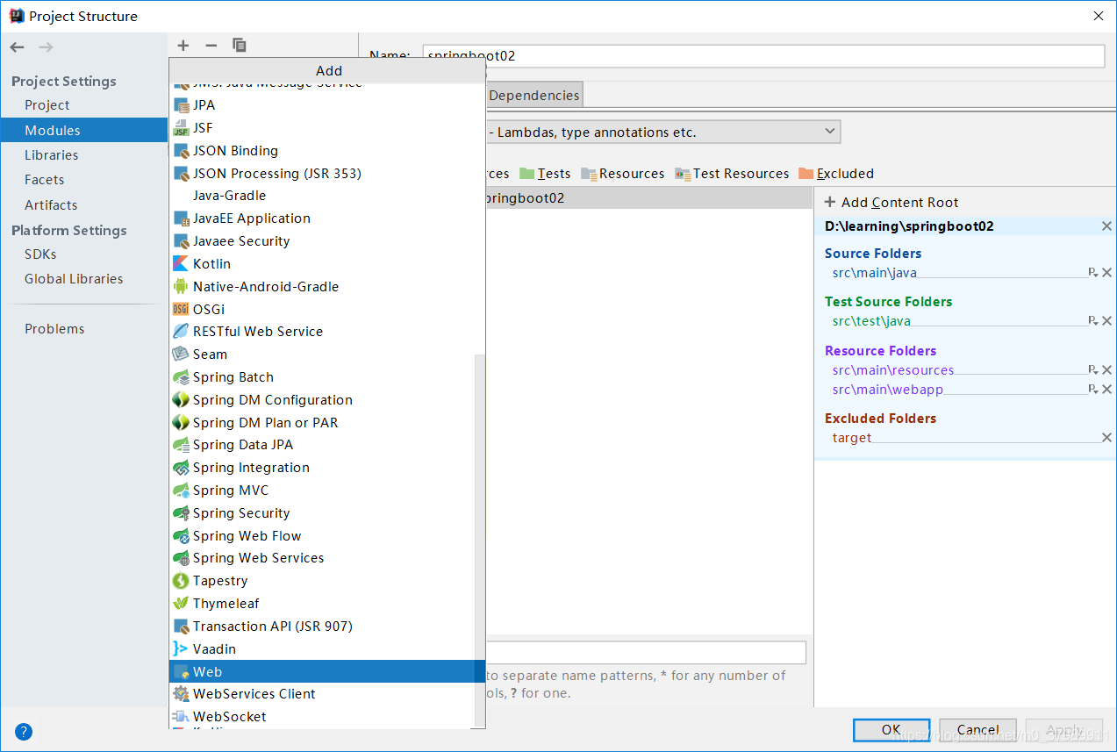Click the Thymeleaf leaf icon
This screenshot has height=752, width=1117.
pyautogui.click(x=181, y=604)
